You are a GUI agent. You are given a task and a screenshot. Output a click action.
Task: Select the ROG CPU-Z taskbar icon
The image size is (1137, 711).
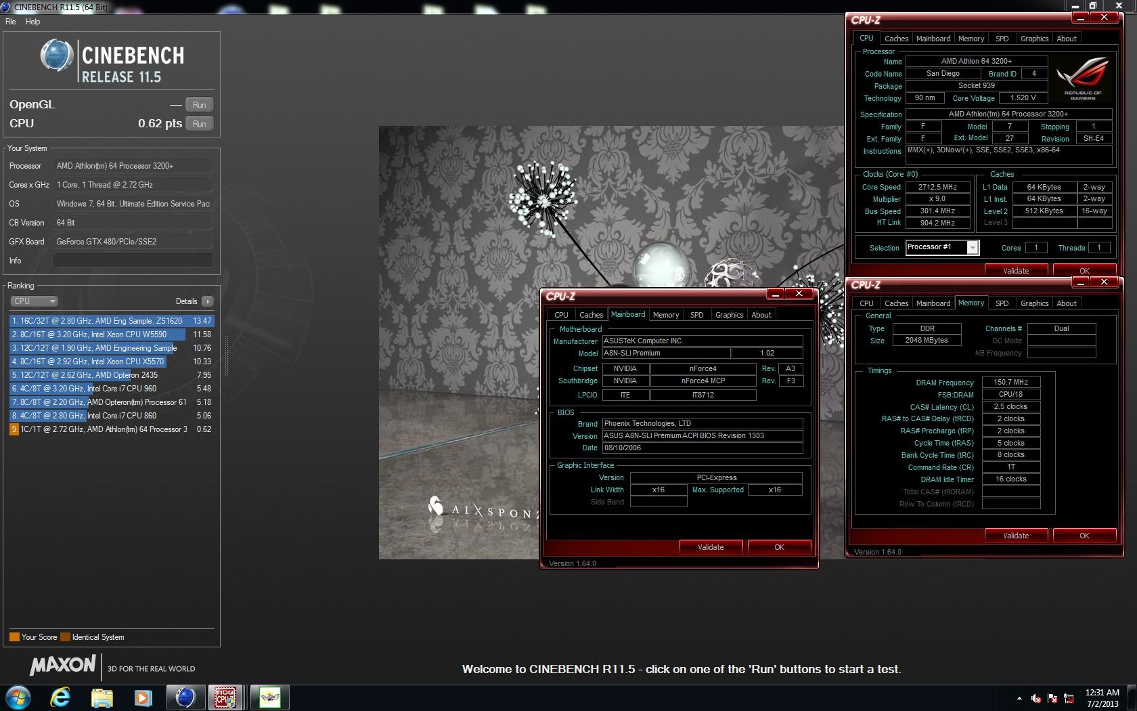coord(225,697)
